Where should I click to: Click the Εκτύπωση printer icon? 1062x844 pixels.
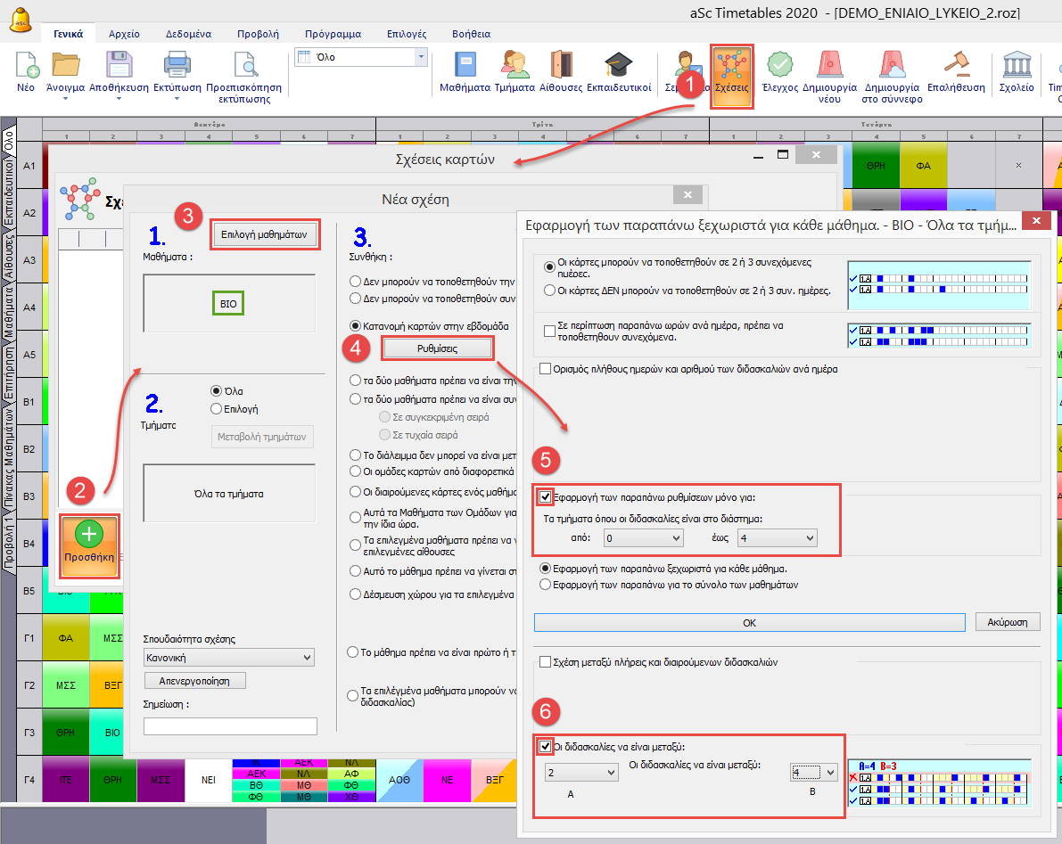point(177,66)
